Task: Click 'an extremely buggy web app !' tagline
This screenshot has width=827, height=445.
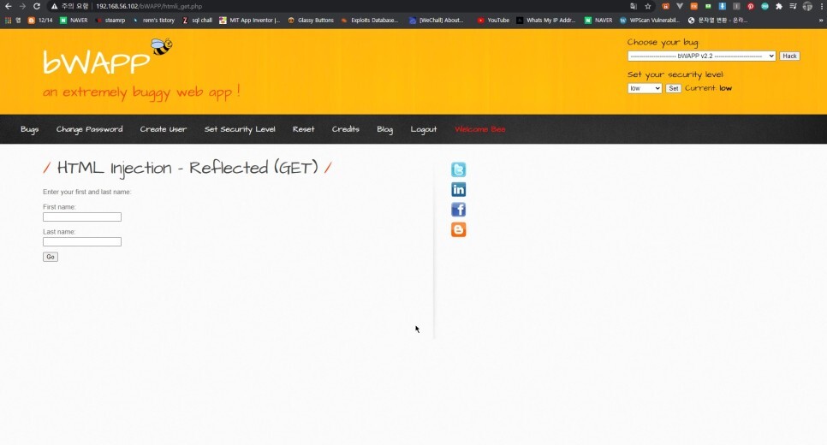Action: coord(141,92)
